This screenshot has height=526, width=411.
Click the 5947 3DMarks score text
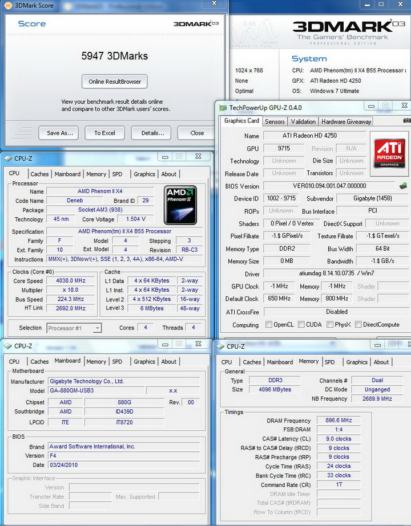coord(115,56)
